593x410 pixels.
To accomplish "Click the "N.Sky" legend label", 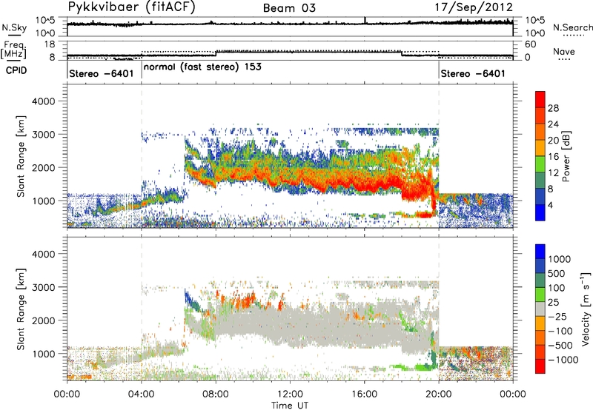I will pyautogui.click(x=14, y=27).
